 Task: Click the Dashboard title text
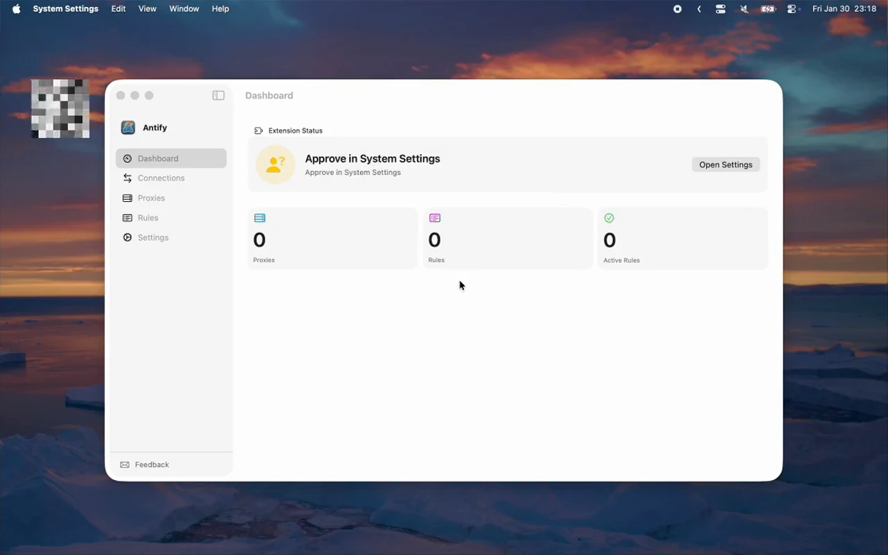tap(269, 96)
